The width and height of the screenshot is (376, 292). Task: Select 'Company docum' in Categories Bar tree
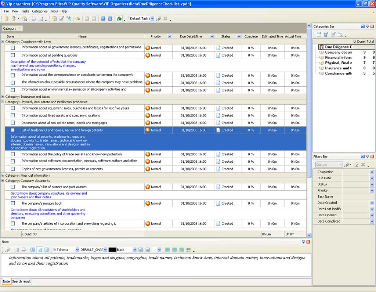click(x=338, y=53)
